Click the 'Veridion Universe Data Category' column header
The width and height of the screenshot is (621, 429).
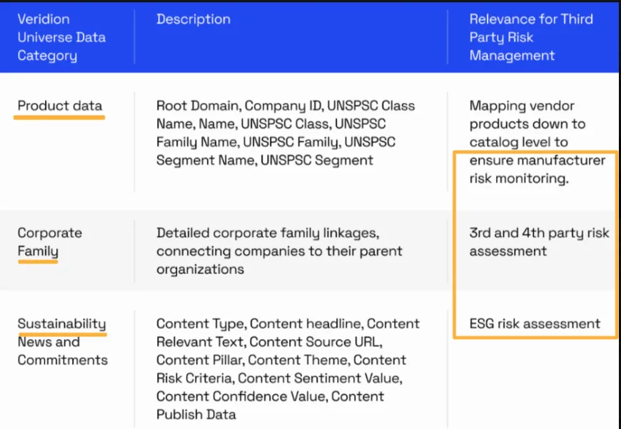(61, 37)
